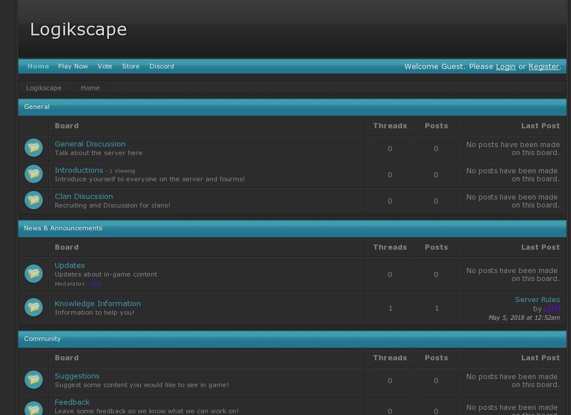571x415 pixels.
Task: Go to the Store page
Action: [x=131, y=66]
